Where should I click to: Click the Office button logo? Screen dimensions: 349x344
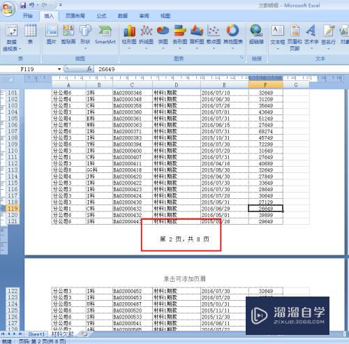(x=8, y=8)
